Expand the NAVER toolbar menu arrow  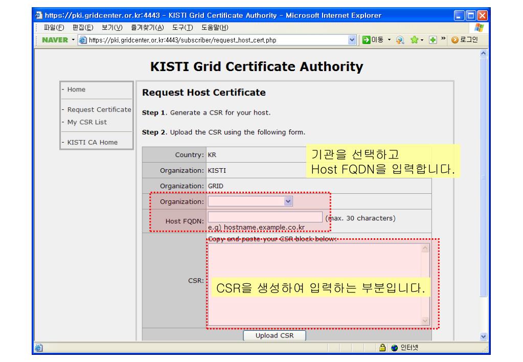(x=73, y=40)
